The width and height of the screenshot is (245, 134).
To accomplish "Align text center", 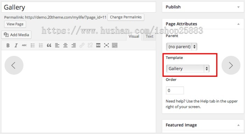I will tap(65, 45).
